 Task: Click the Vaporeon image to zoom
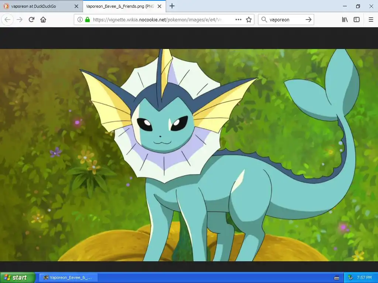[189, 155]
